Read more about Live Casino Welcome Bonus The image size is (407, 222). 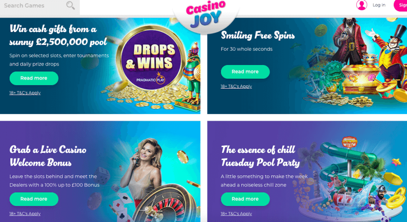(34, 199)
